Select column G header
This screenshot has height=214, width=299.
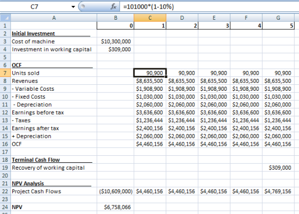pyautogui.click(x=278, y=18)
